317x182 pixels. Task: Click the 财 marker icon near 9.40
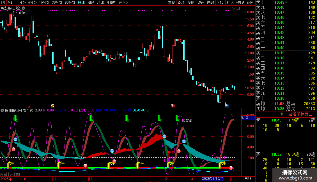227,106
